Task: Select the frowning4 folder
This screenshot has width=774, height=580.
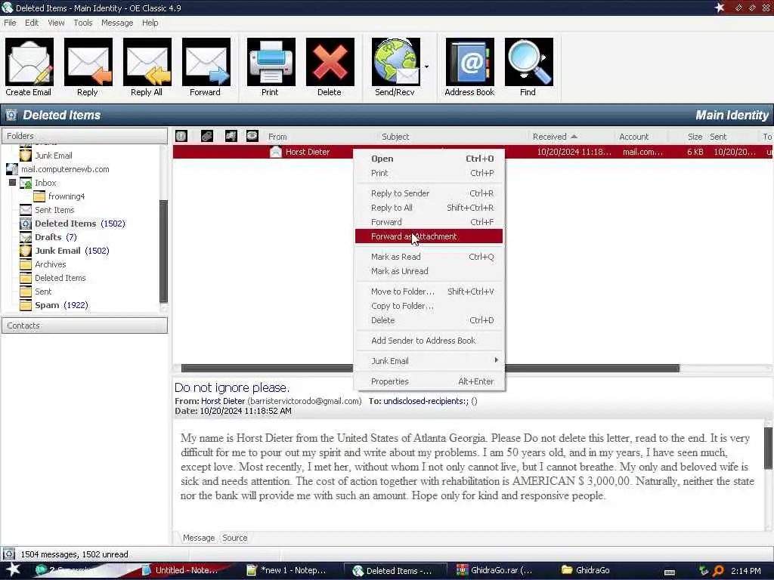Action: pos(67,196)
